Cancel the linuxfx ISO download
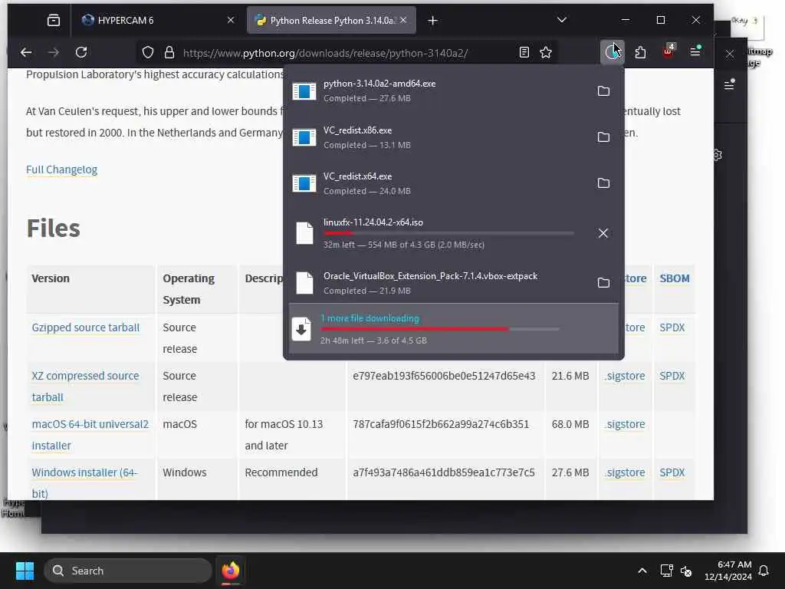785x589 pixels. coord(603,233)
